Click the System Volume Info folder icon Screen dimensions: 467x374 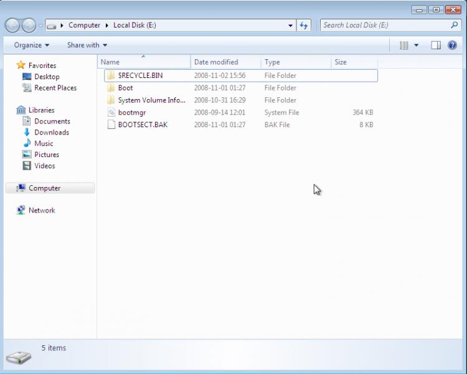coord(111,100)
